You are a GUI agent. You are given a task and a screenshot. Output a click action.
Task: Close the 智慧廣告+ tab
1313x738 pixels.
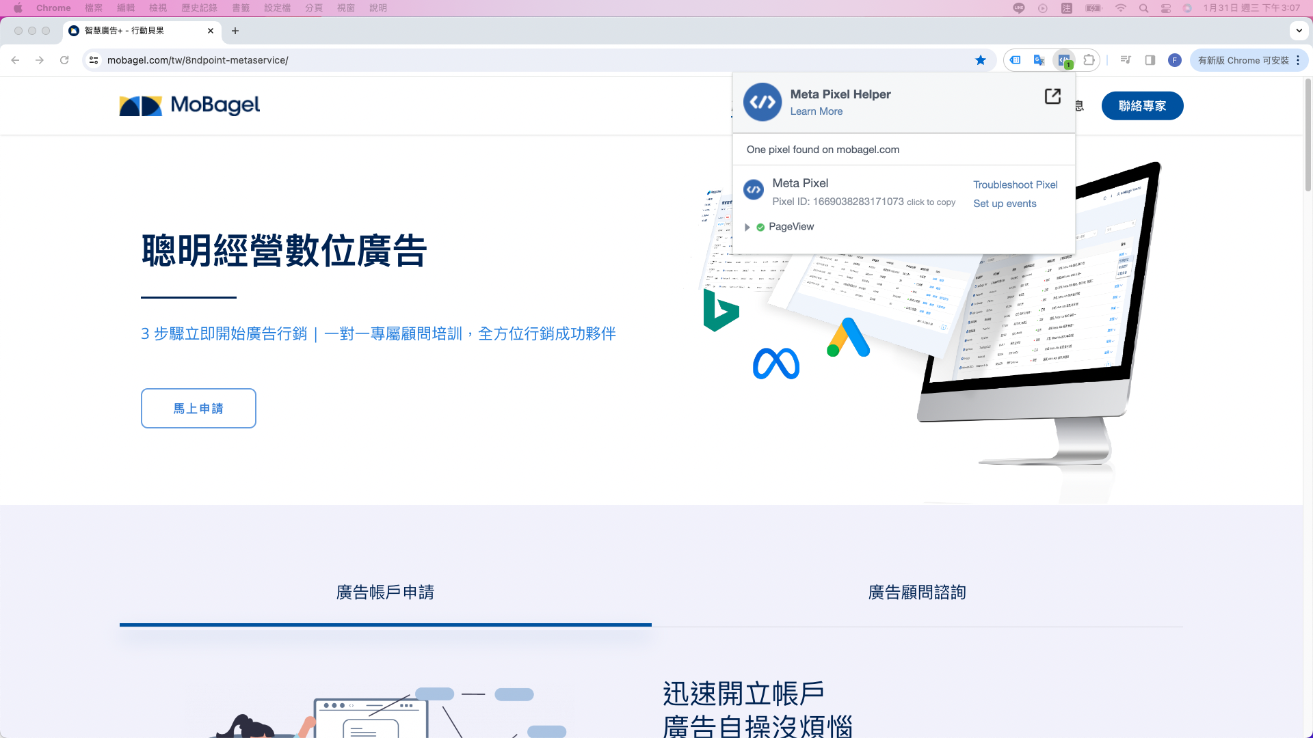pyautogui.click(x=211, y=31)
